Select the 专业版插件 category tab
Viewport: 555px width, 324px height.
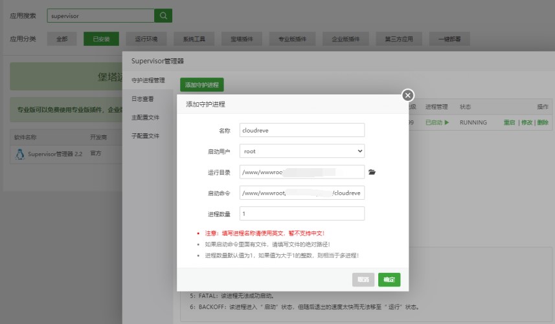(x=292, y=39)
